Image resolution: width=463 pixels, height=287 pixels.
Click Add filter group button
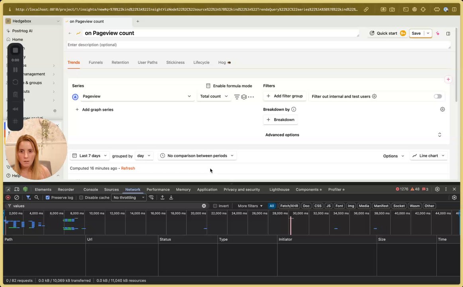click(x=284, y=96)
